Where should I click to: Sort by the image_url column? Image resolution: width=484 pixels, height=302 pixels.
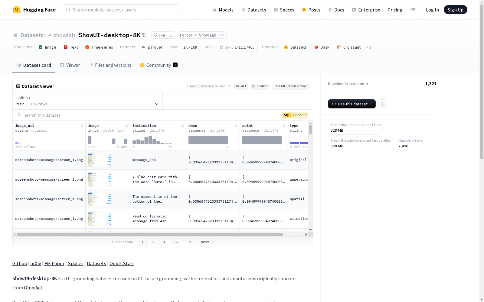82,126
